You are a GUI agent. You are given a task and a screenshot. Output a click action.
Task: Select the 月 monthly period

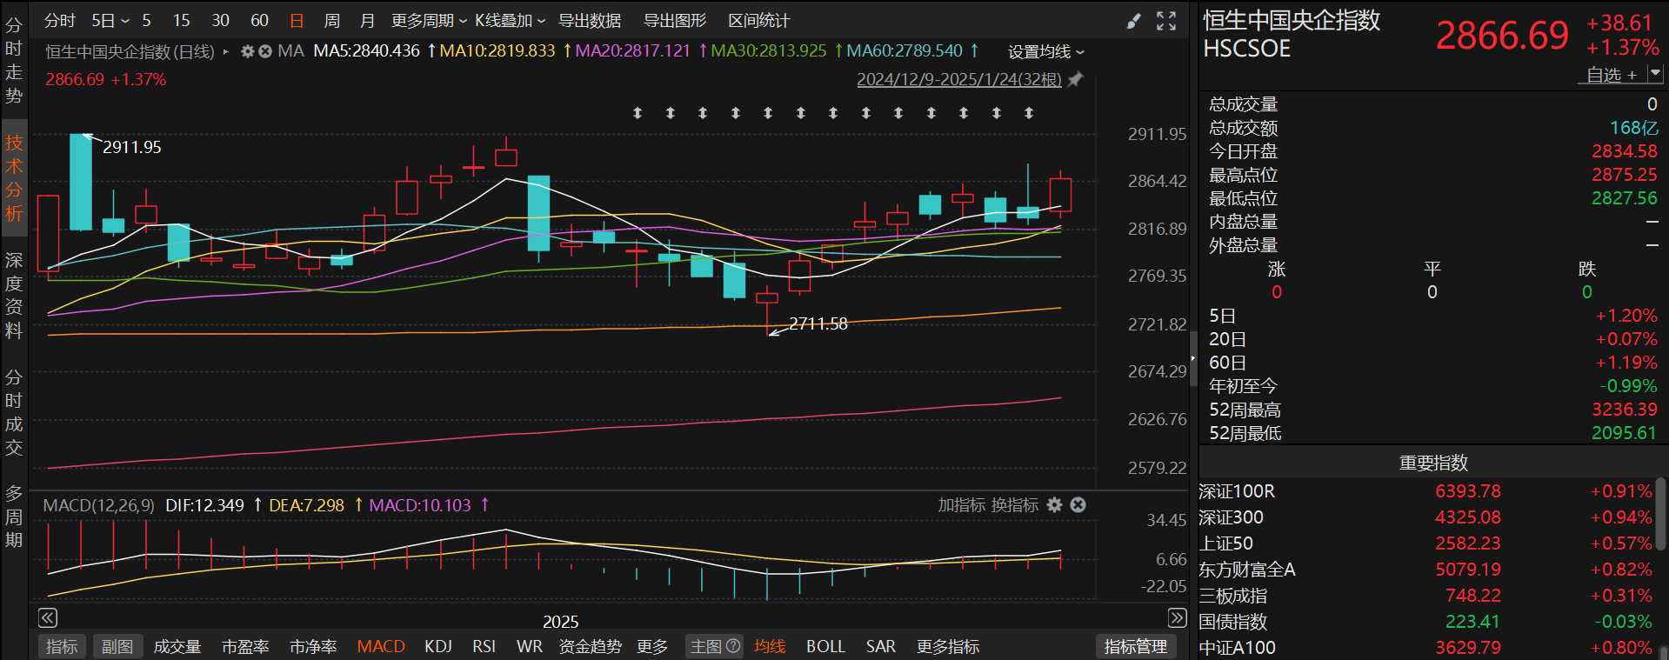pos(367,20)
